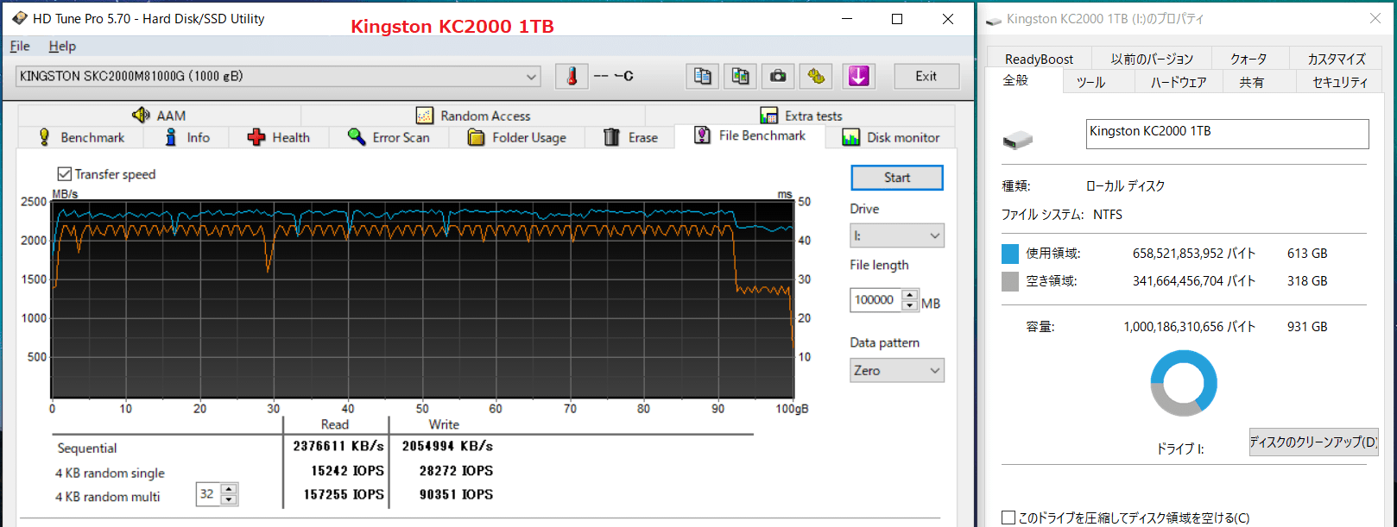Click the 658,521,853,952 バイト used value
Viewport: 1397px width, 527px height.
pos(1194,254)
